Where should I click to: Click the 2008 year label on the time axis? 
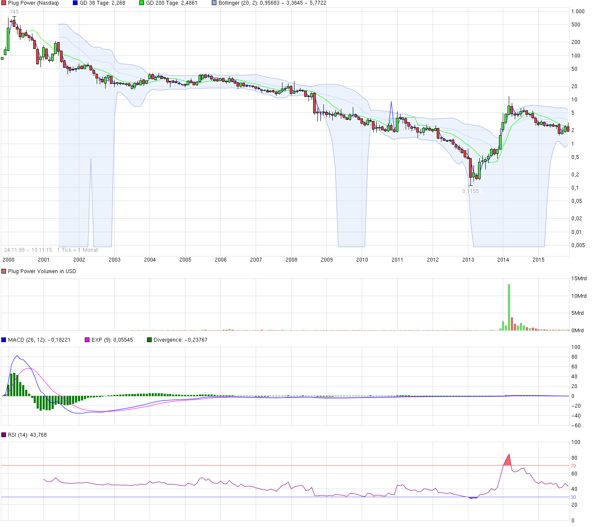pos(291,260)
